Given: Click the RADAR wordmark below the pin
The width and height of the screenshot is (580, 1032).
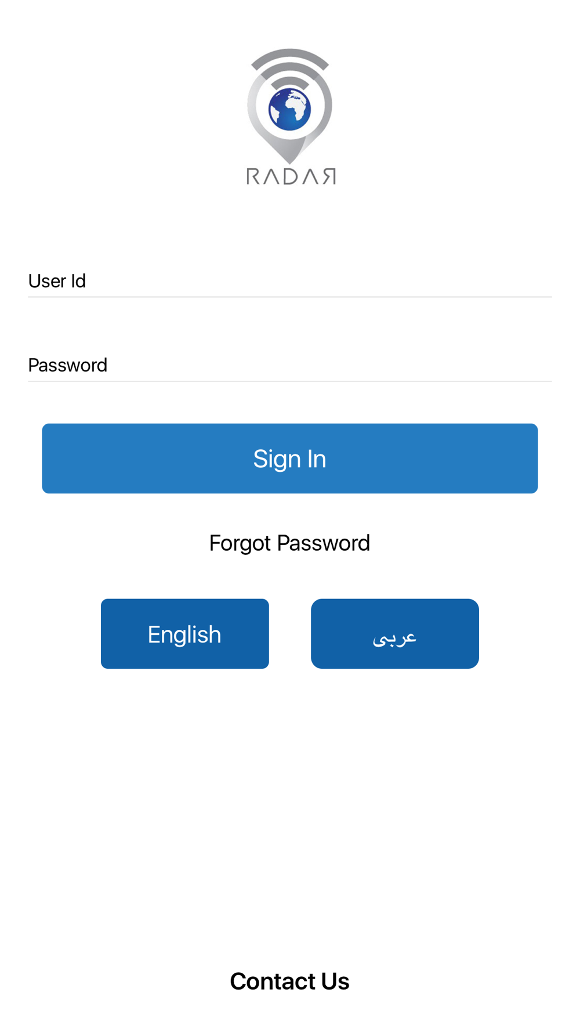Looking at the screenshot, I should pyautogui.click(x=291, y=176).
